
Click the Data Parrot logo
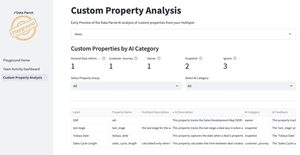24,13
